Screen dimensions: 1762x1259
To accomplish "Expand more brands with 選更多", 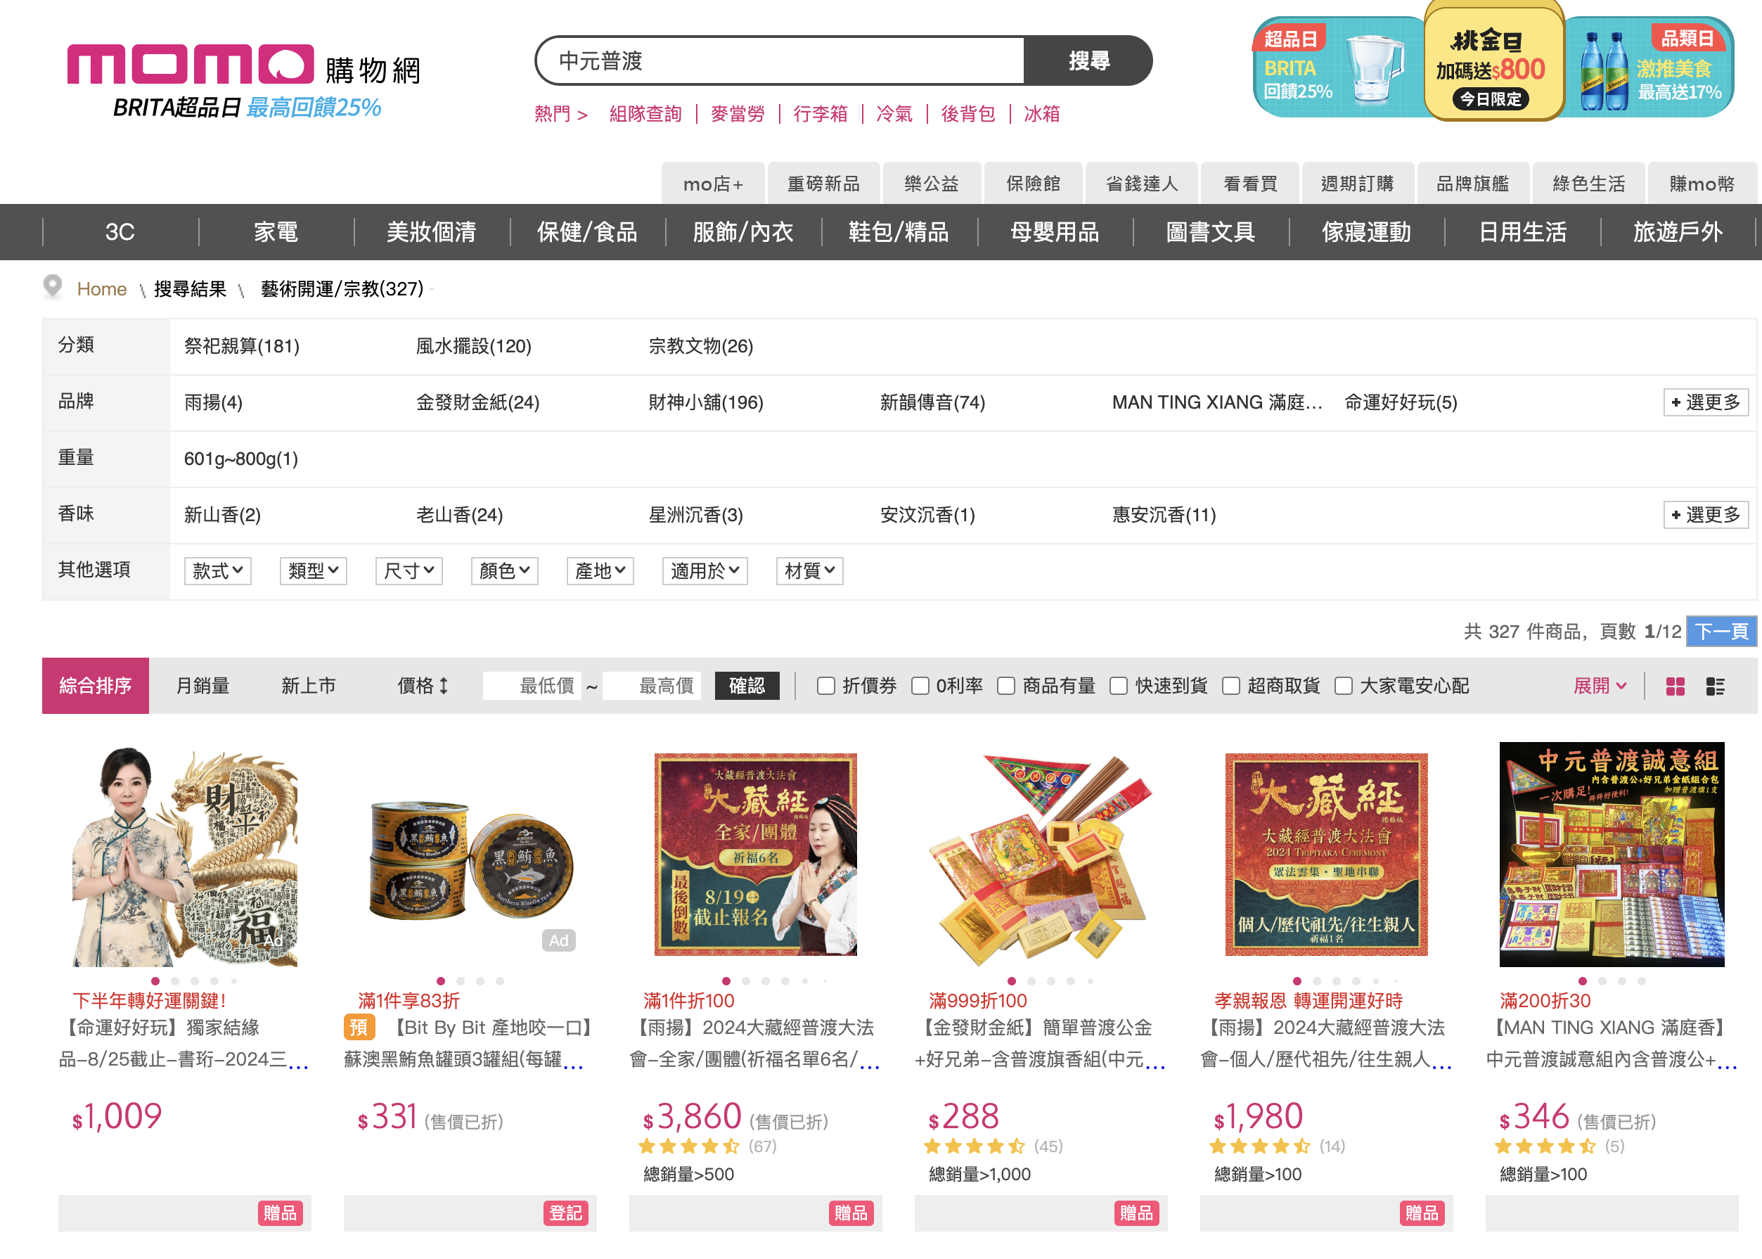I will click(x=1706, y=402).
